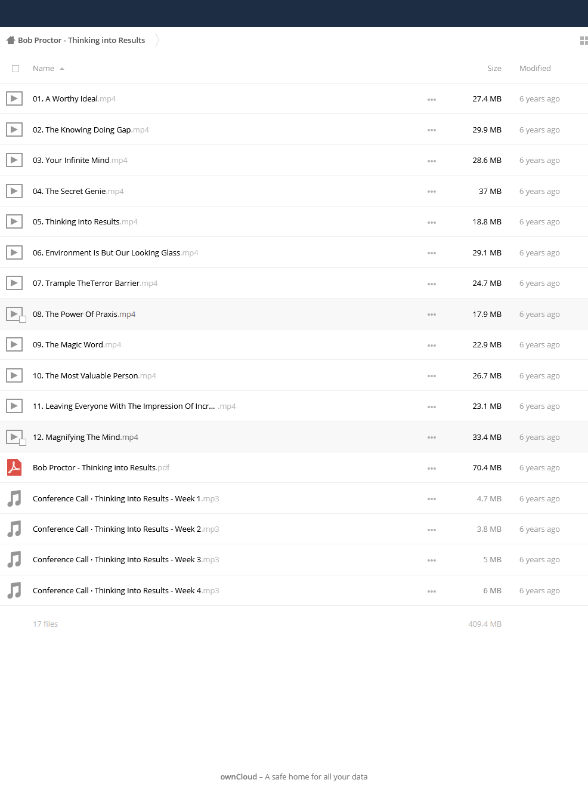Open the ownCloud footer link
Image resolution: width=588 pixels, height=795 pixels.
pos(239,776)
